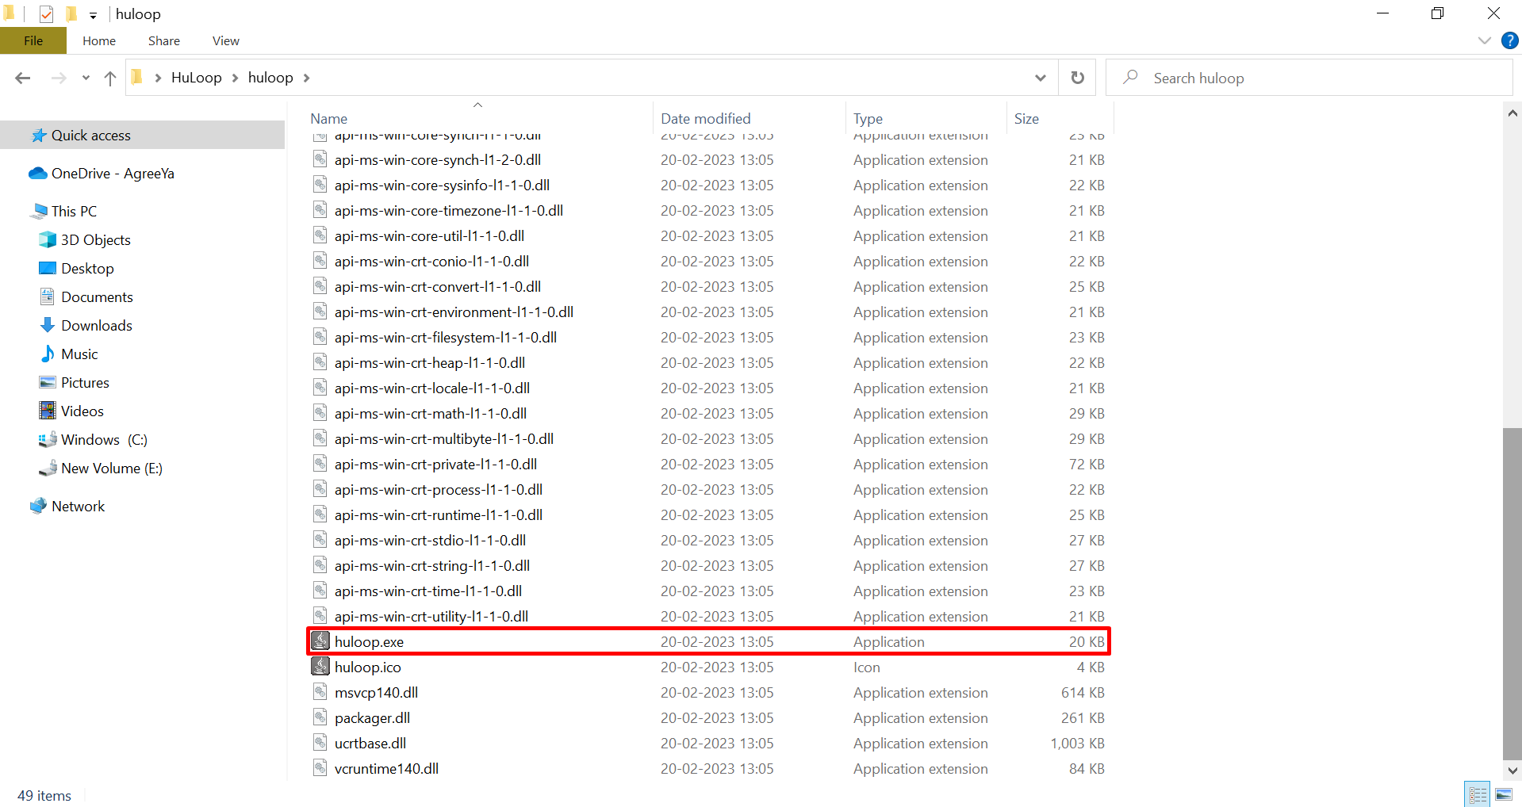The width and height of the screenshot is (1522, 807).
Task: Open the File menu
Action: pyautogui.click(x=33, y=41)
